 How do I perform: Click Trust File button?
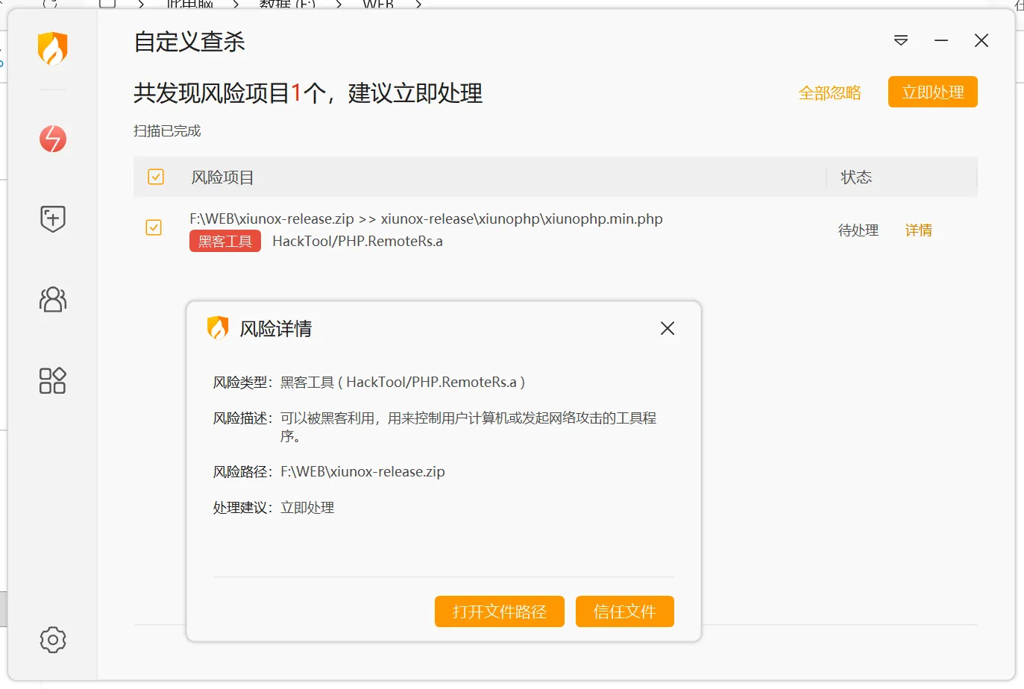[625, 611]
